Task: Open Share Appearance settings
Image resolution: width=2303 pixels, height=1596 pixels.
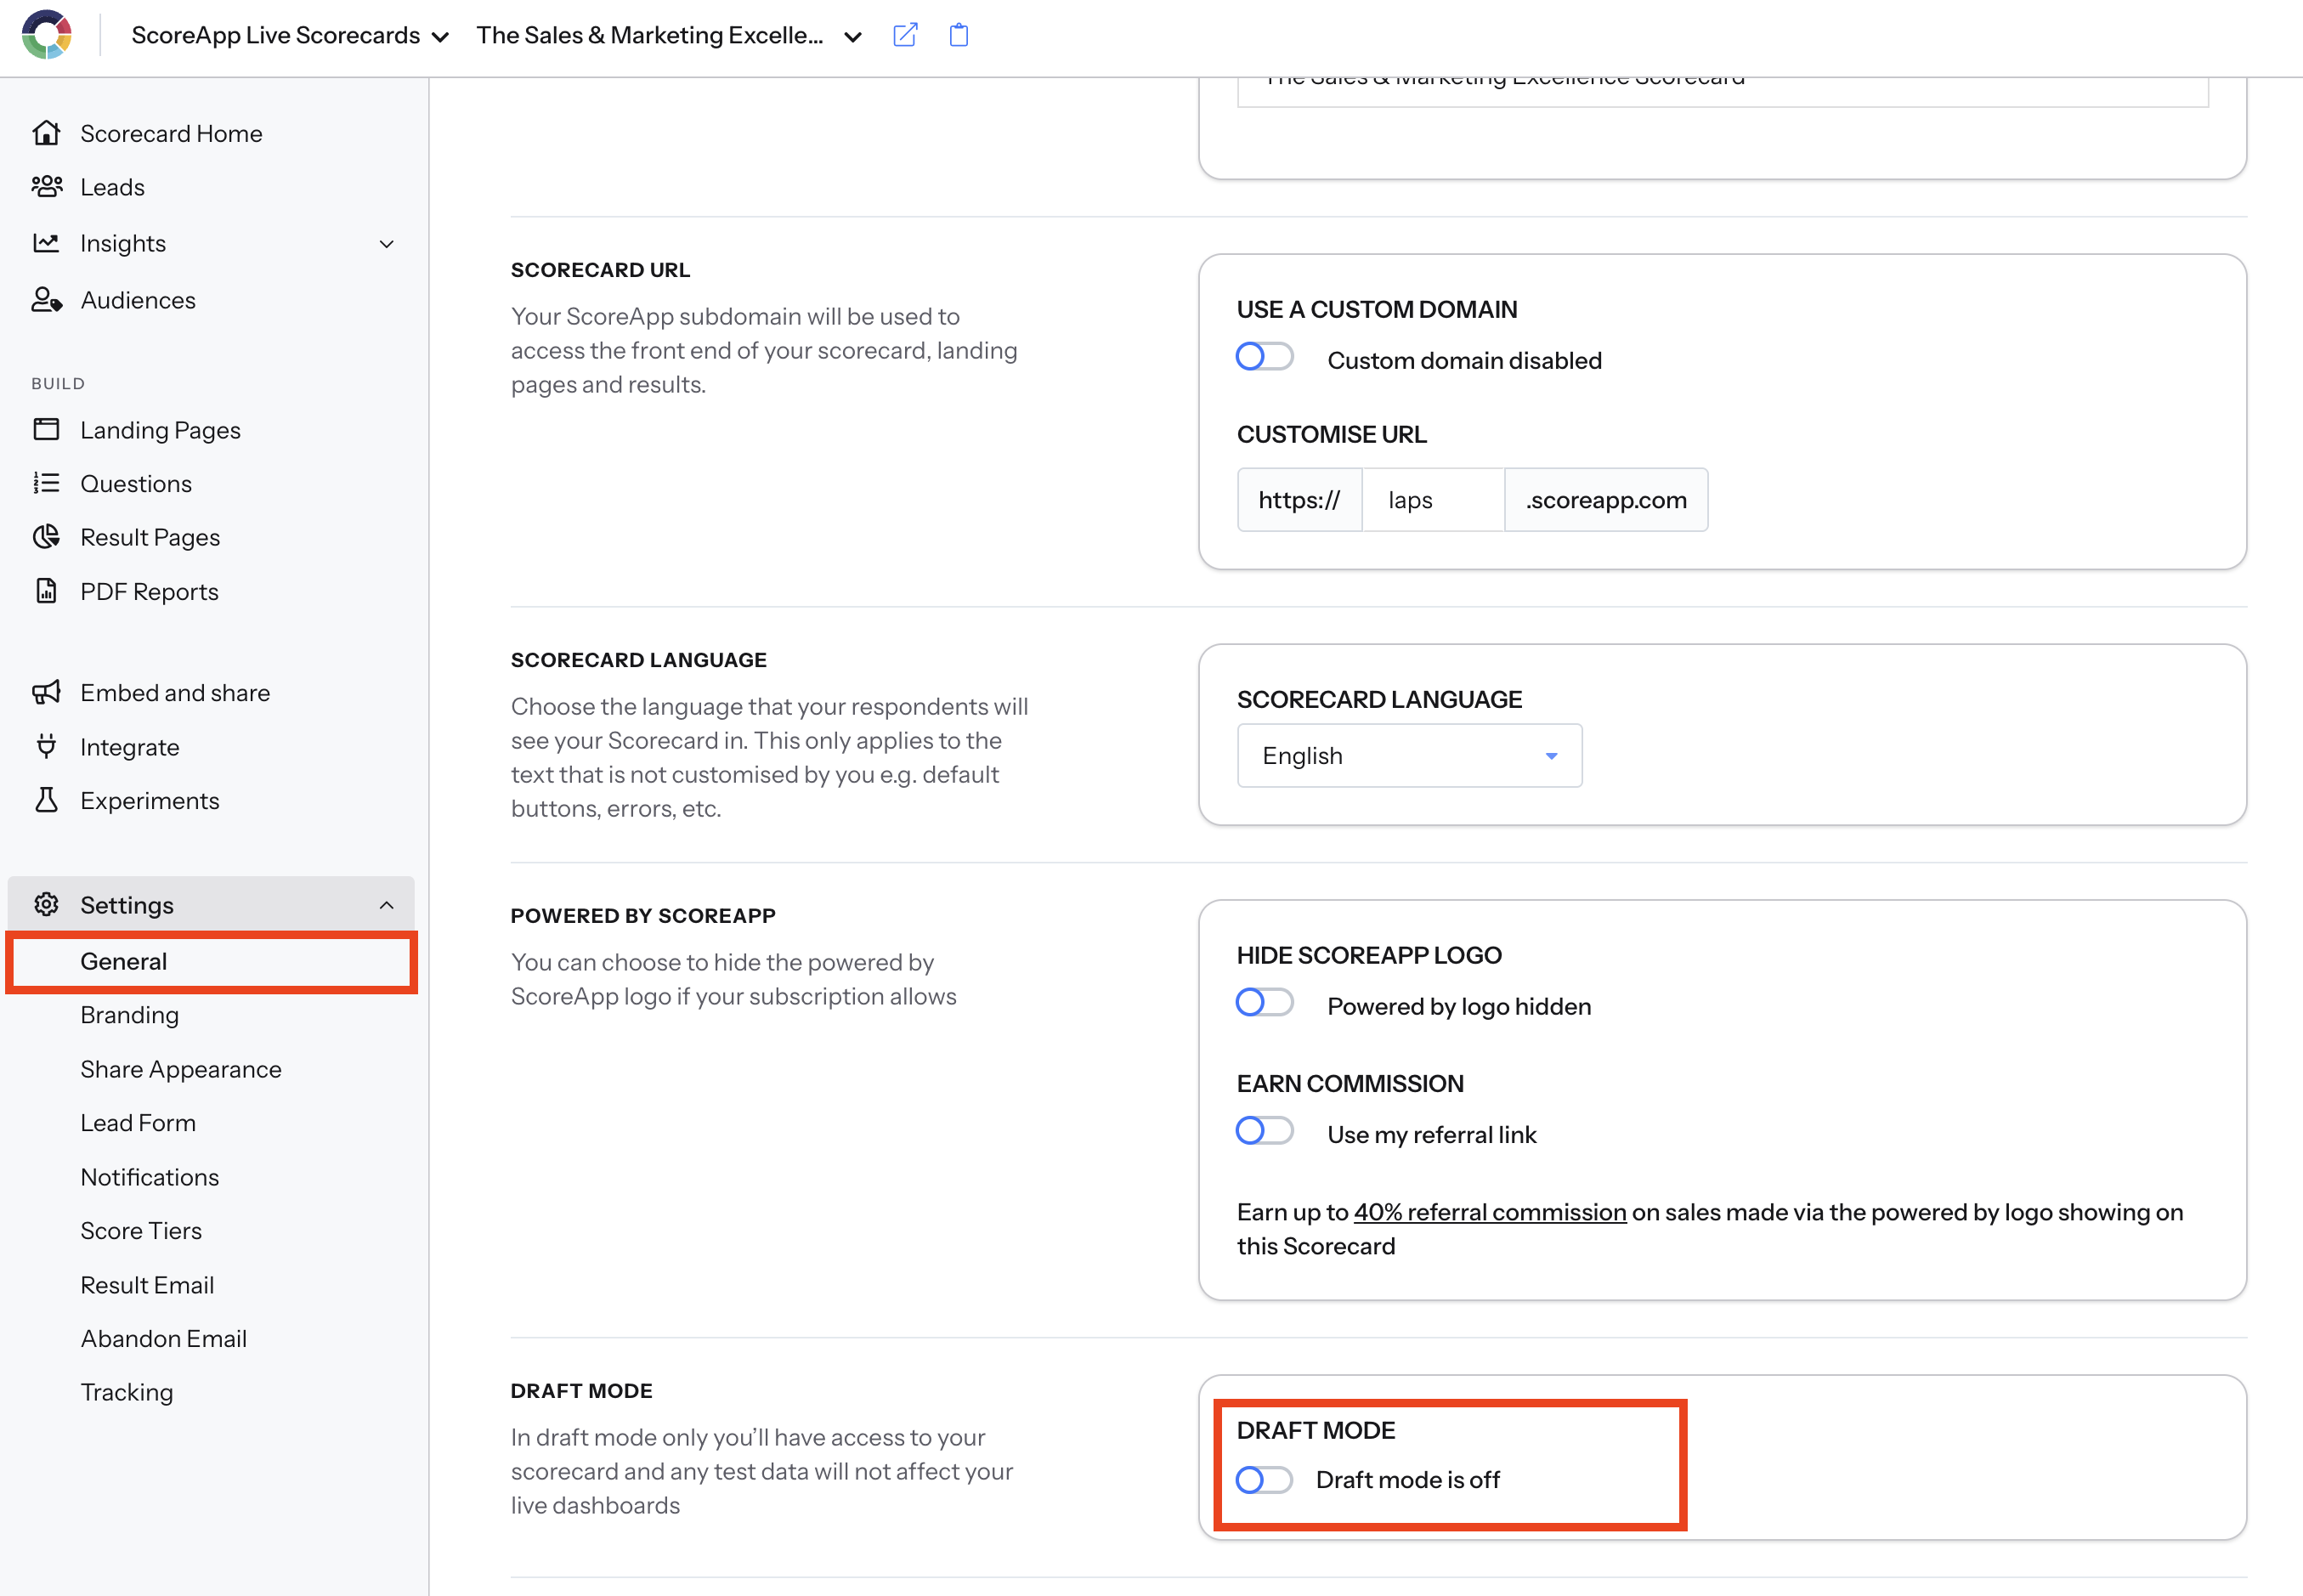Action: pyautogui.click(x=181, y=1069)
